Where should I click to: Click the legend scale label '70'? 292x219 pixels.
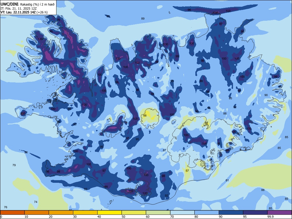tap(172, 217)
